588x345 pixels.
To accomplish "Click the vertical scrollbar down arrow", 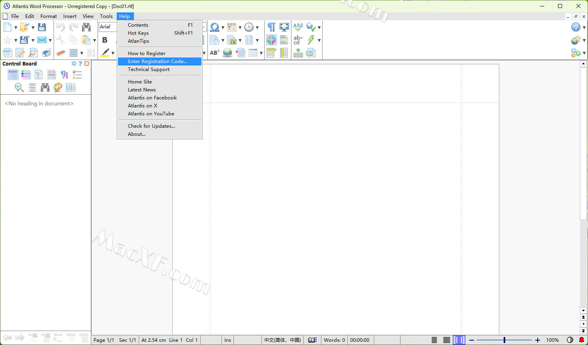I will click(x=584, y=311).
